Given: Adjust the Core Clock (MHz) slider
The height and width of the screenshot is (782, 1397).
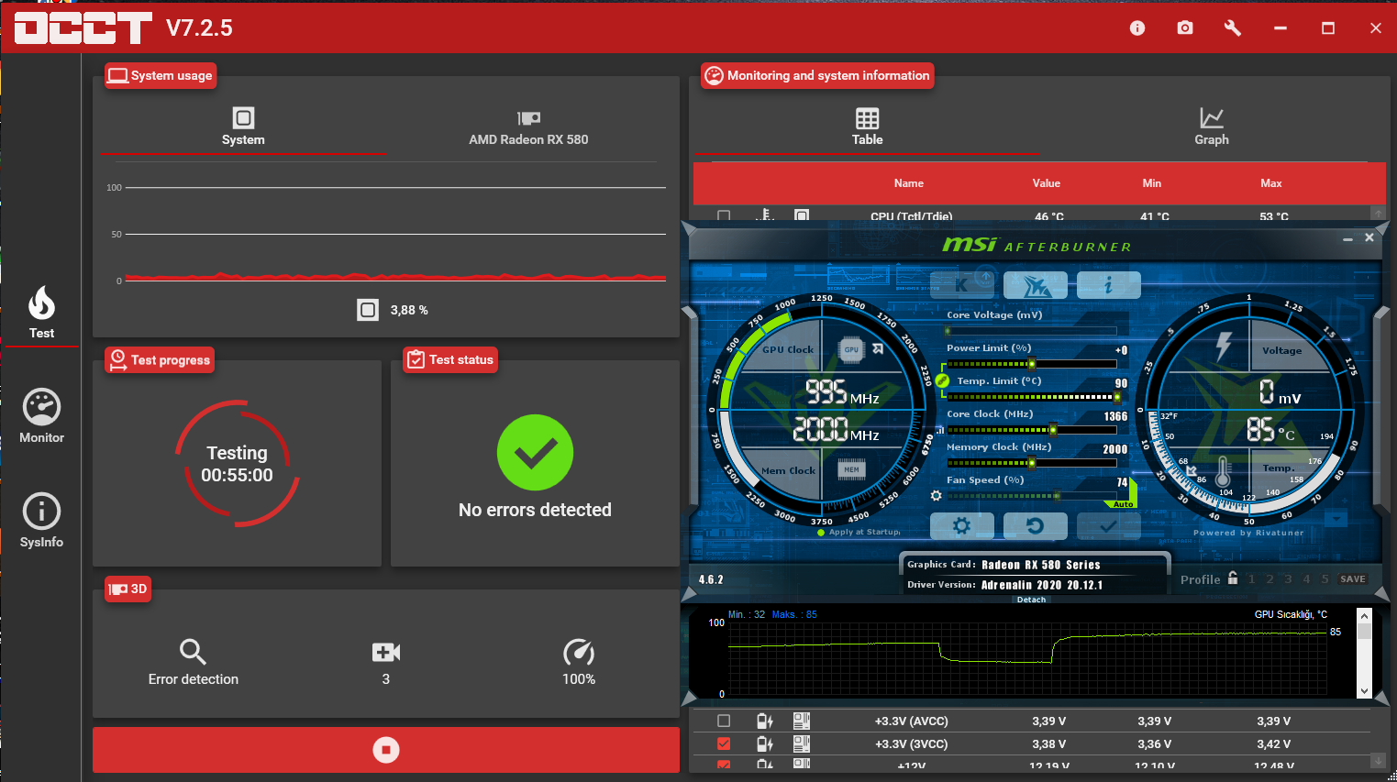Looking at the screenshot, I should tap(1031, 430).
